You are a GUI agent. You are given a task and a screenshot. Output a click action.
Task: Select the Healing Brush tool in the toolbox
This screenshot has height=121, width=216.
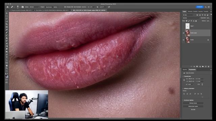7,32
